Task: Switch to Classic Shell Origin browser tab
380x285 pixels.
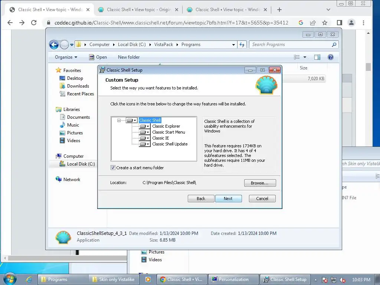Action: pos(139,10)
